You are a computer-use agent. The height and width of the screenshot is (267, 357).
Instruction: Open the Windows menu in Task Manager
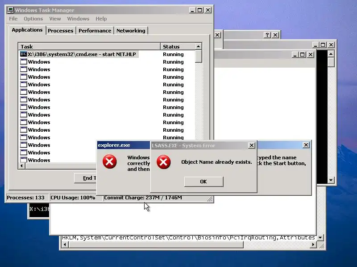tap(78, 19)
